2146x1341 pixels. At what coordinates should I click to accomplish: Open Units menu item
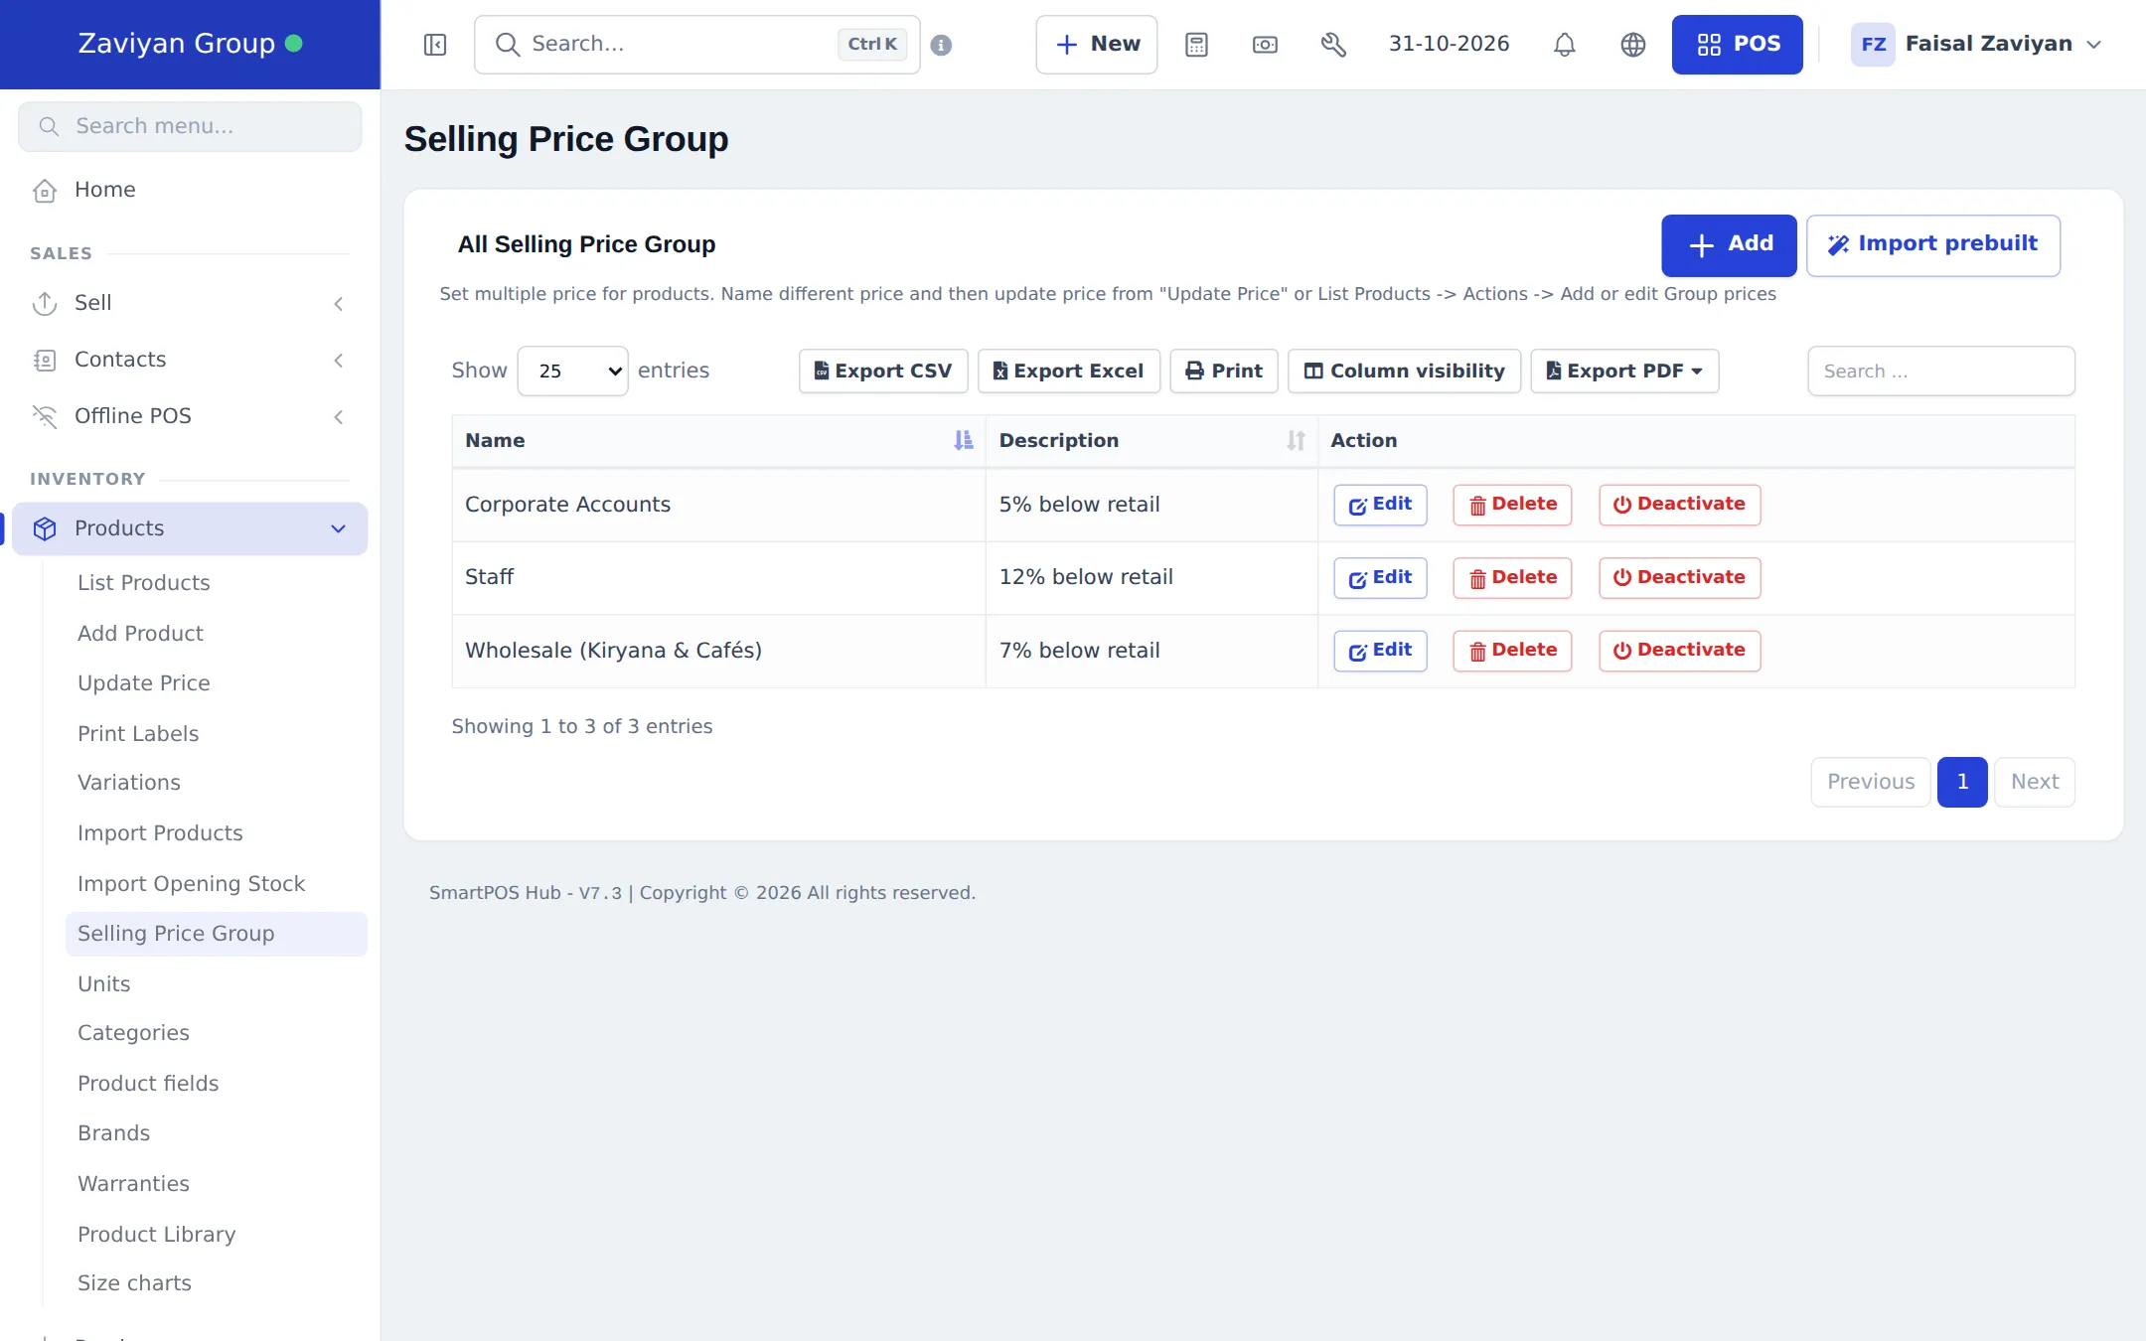[104, 984]
